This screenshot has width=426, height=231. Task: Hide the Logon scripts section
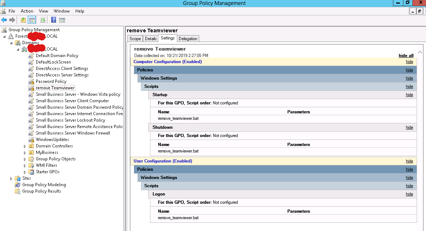[409, 194]
